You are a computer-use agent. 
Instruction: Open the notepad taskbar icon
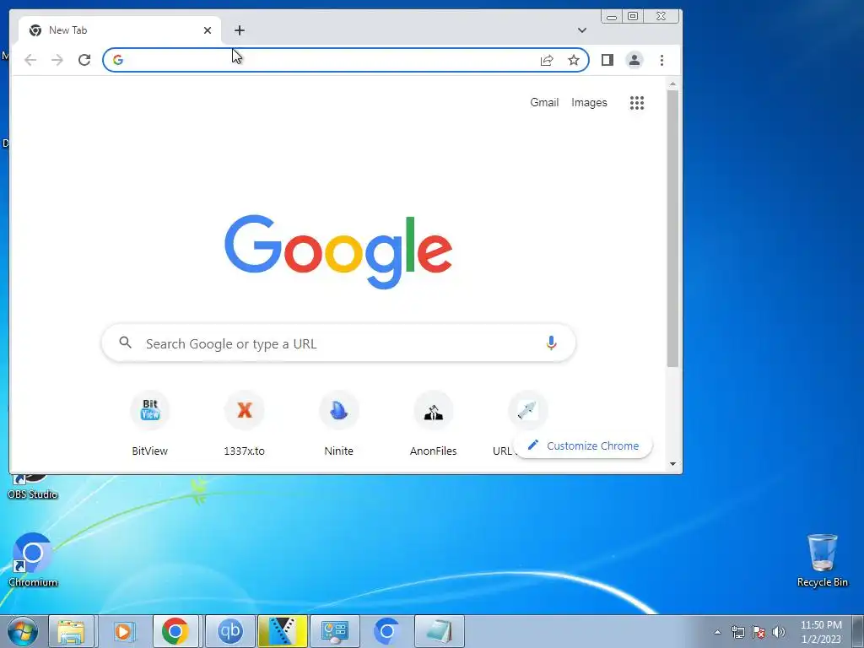click(x=439, y=631)
